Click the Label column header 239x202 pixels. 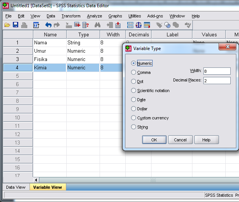click(172, 34)
